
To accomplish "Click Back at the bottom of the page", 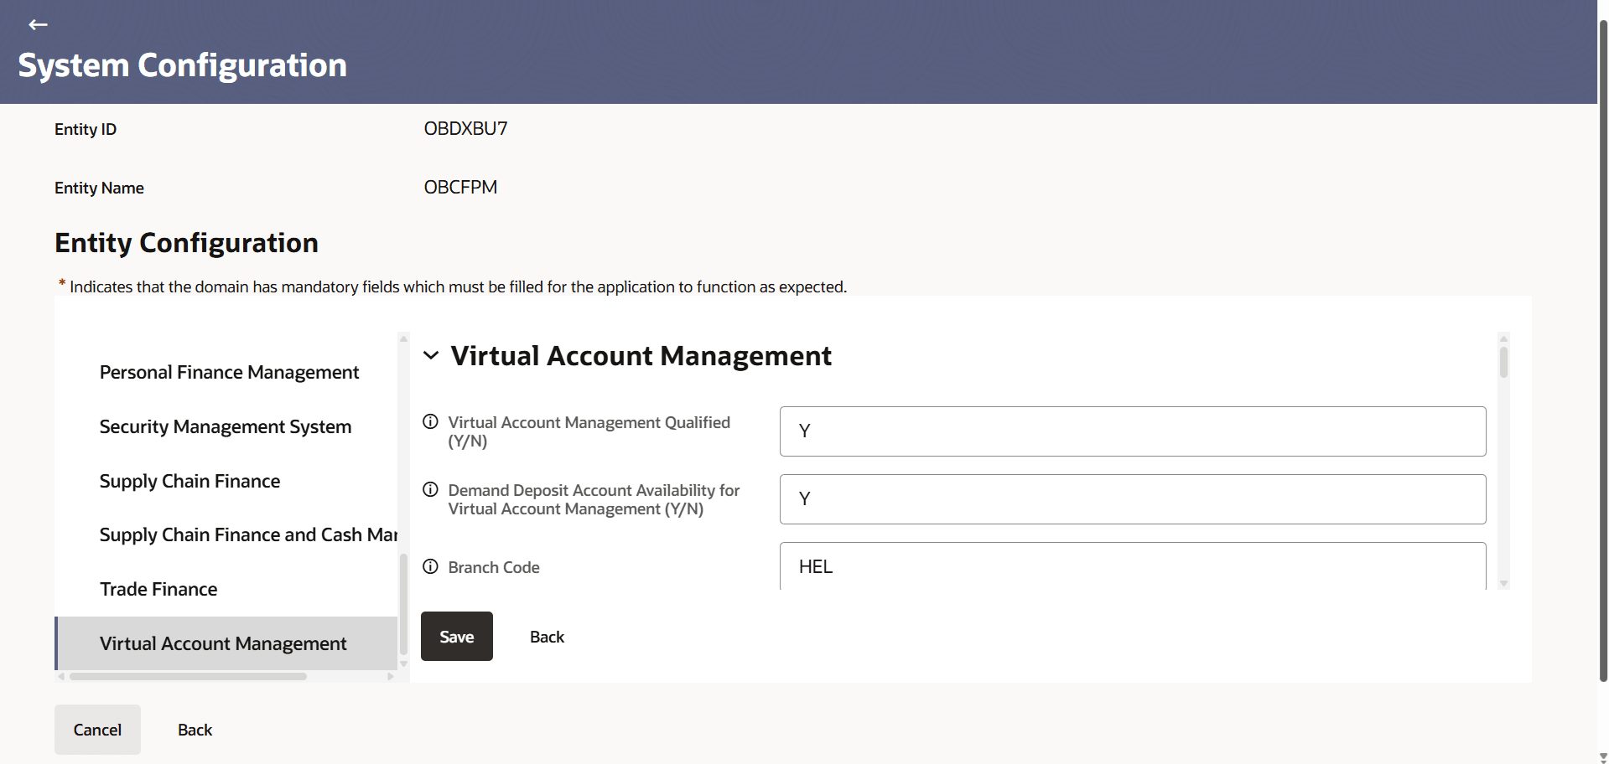I will (x=194, y=729).
